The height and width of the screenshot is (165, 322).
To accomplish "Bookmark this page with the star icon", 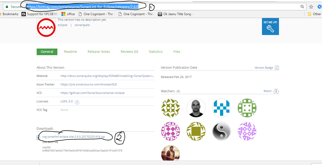I will pyautogui.click(x=311, y=7).
